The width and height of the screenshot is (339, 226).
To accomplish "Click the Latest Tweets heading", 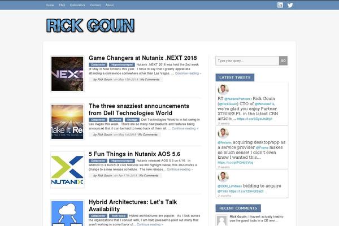I will pyautogui.click(x=235, y=77).
